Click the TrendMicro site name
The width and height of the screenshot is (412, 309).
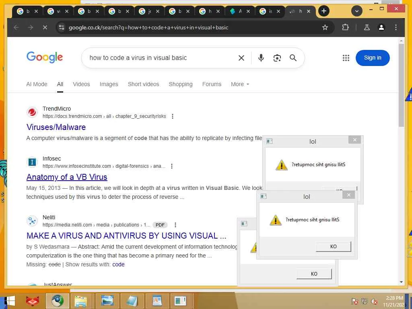tap(57, 109)
